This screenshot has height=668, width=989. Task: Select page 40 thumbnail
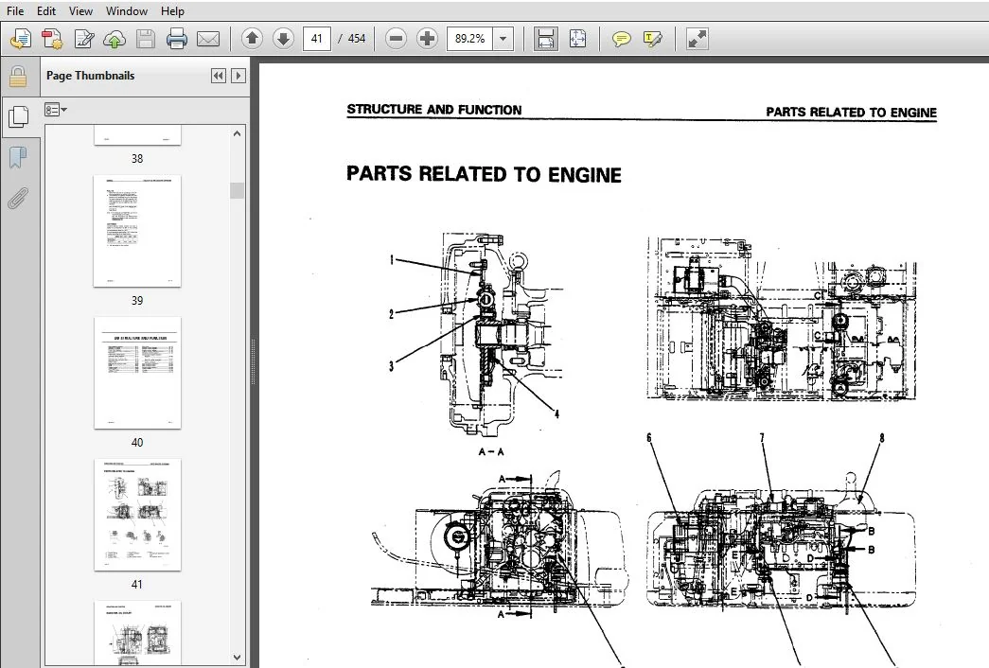[x=137, y=373]
